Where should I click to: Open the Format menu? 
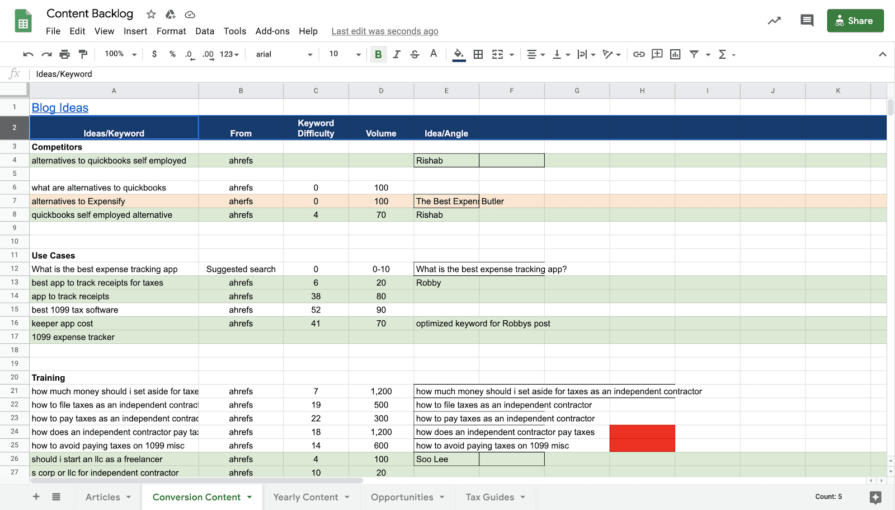click(x=171, y=31)
